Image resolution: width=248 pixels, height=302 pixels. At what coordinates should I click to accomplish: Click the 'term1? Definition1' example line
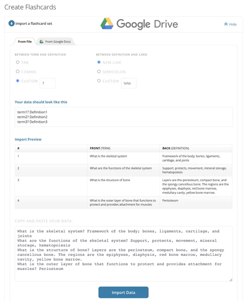(32, 112)
